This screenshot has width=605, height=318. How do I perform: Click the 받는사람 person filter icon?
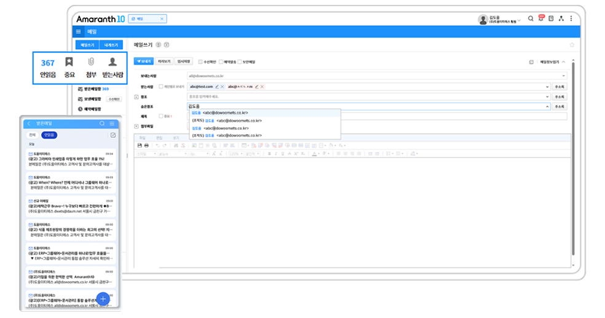pyautogui.click(x=113, y=62)
